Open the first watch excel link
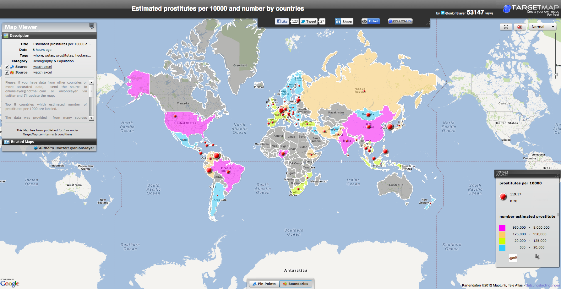 click(42, 67)
